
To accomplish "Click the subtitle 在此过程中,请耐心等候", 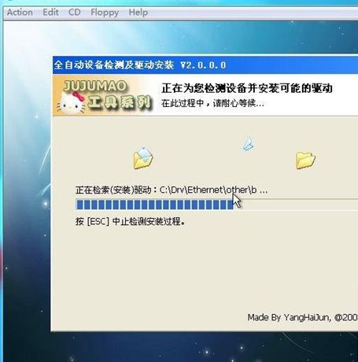I will click(x=212, y=103).
